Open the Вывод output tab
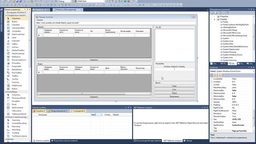 [x=188, y=141]
